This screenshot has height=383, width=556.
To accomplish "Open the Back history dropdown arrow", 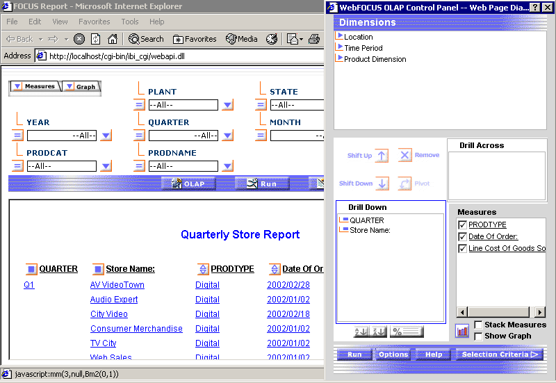I will tap(41, 40).
